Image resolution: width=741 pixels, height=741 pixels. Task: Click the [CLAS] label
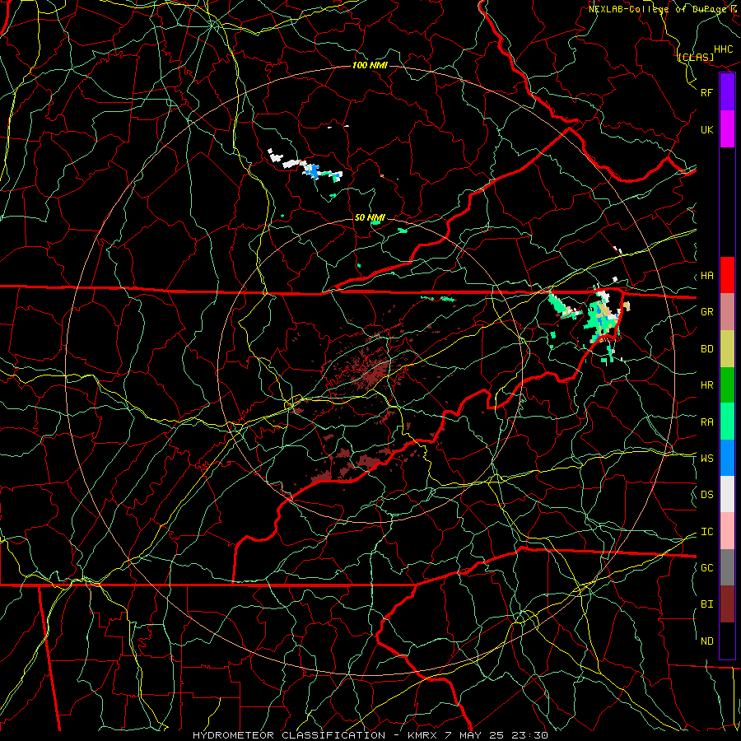pyautogui.click(x=696, y=57)
